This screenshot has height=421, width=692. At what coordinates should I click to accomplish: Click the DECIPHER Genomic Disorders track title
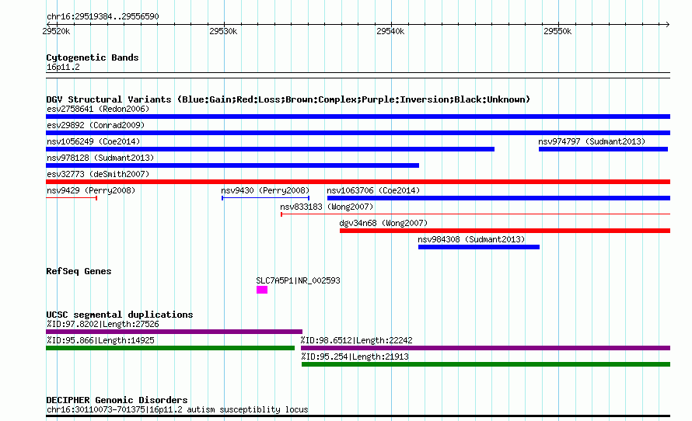(x=117, y=400)
